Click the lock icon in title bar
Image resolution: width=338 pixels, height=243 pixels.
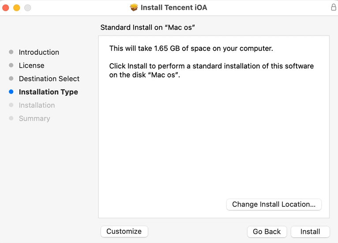(334, 7)
